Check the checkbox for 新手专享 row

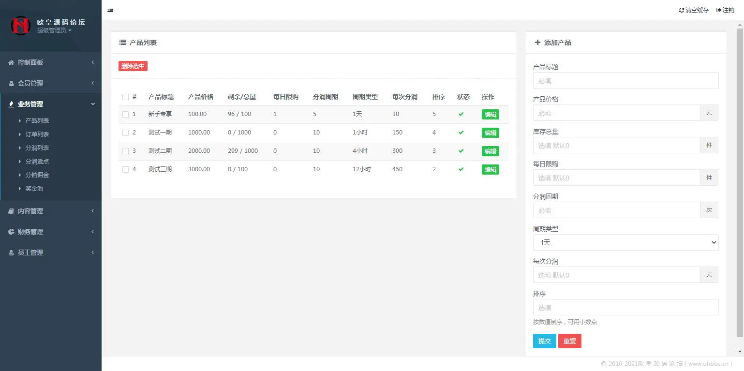[124, 114]
